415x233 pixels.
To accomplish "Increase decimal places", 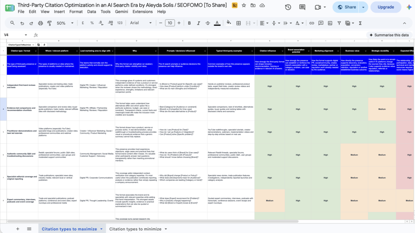I will (110, 23).
